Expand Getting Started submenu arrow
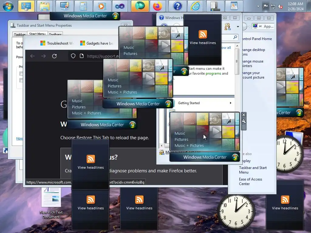The width and height of the screenshot is (311, 233). point(231,103)
